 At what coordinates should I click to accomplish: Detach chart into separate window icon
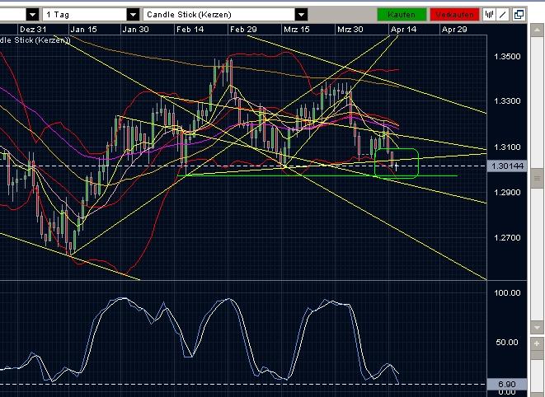(x=519, y=15)
